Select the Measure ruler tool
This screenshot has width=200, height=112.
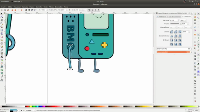tap(2, 27)
